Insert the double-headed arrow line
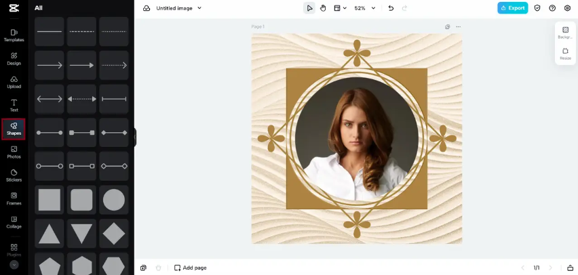This screenshot has width=578, height=275. 50,99
